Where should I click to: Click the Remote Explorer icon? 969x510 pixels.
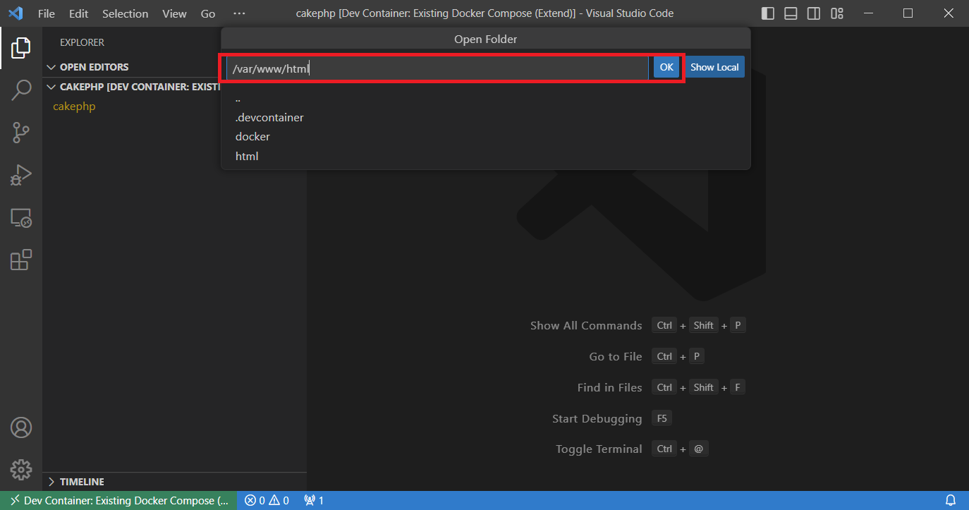pos(21,218)
